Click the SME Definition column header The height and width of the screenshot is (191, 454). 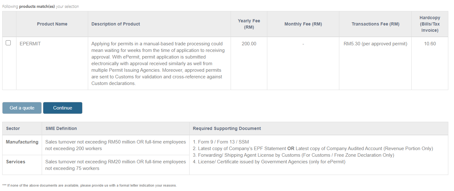(61, 128)
